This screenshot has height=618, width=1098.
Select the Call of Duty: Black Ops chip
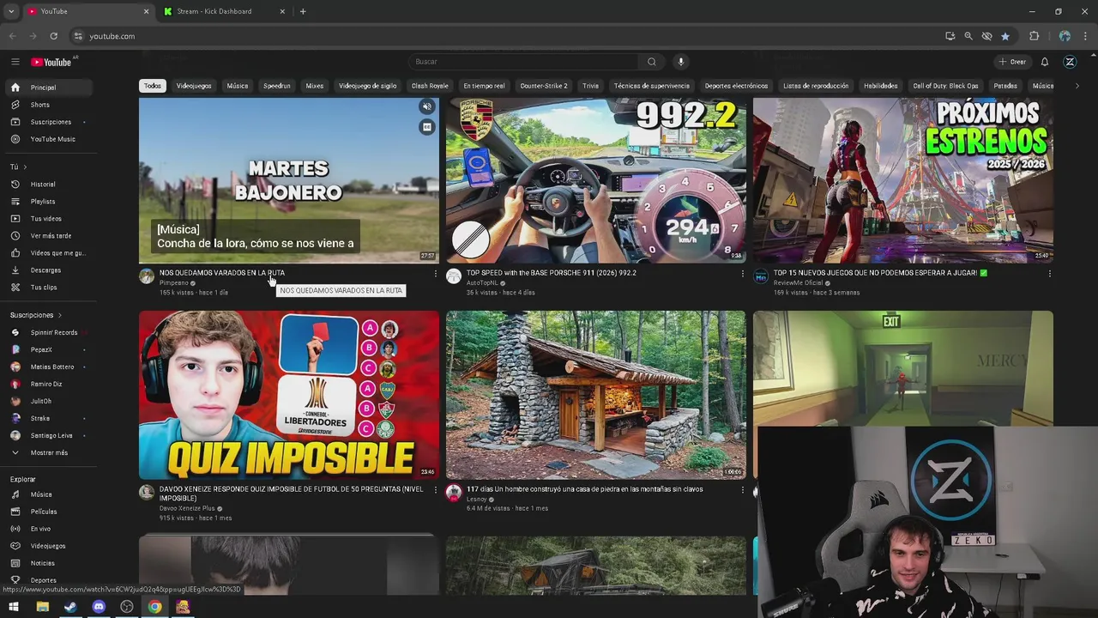[945, 86]
